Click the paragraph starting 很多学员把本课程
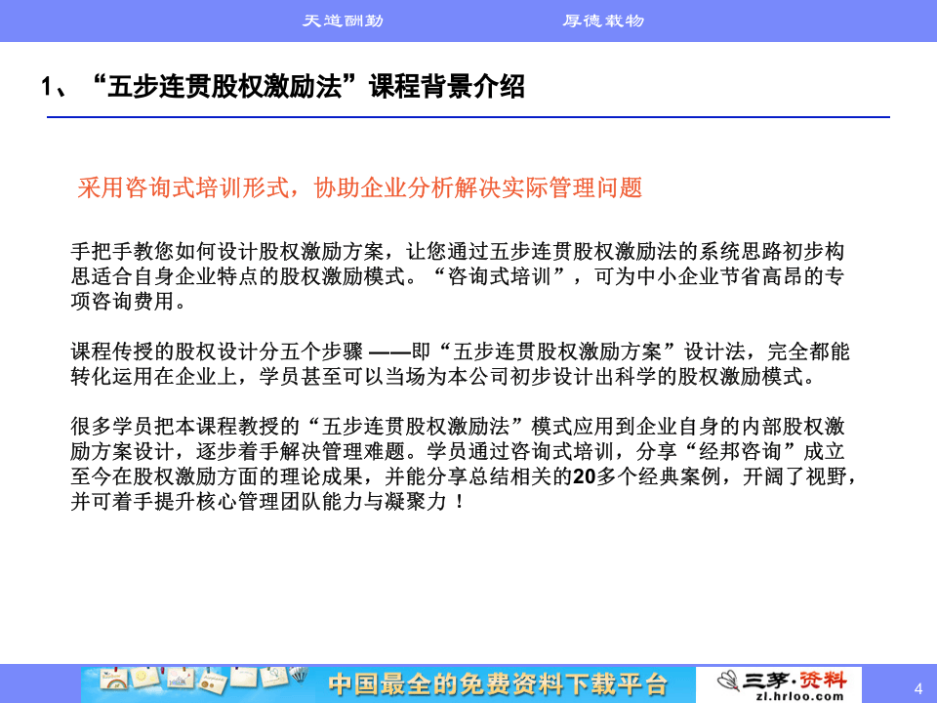937x703 pixels. (x=465, y=464)
